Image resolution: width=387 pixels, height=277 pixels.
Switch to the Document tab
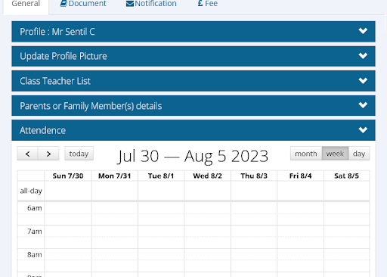pyautogui.click(x=83, y=4)
